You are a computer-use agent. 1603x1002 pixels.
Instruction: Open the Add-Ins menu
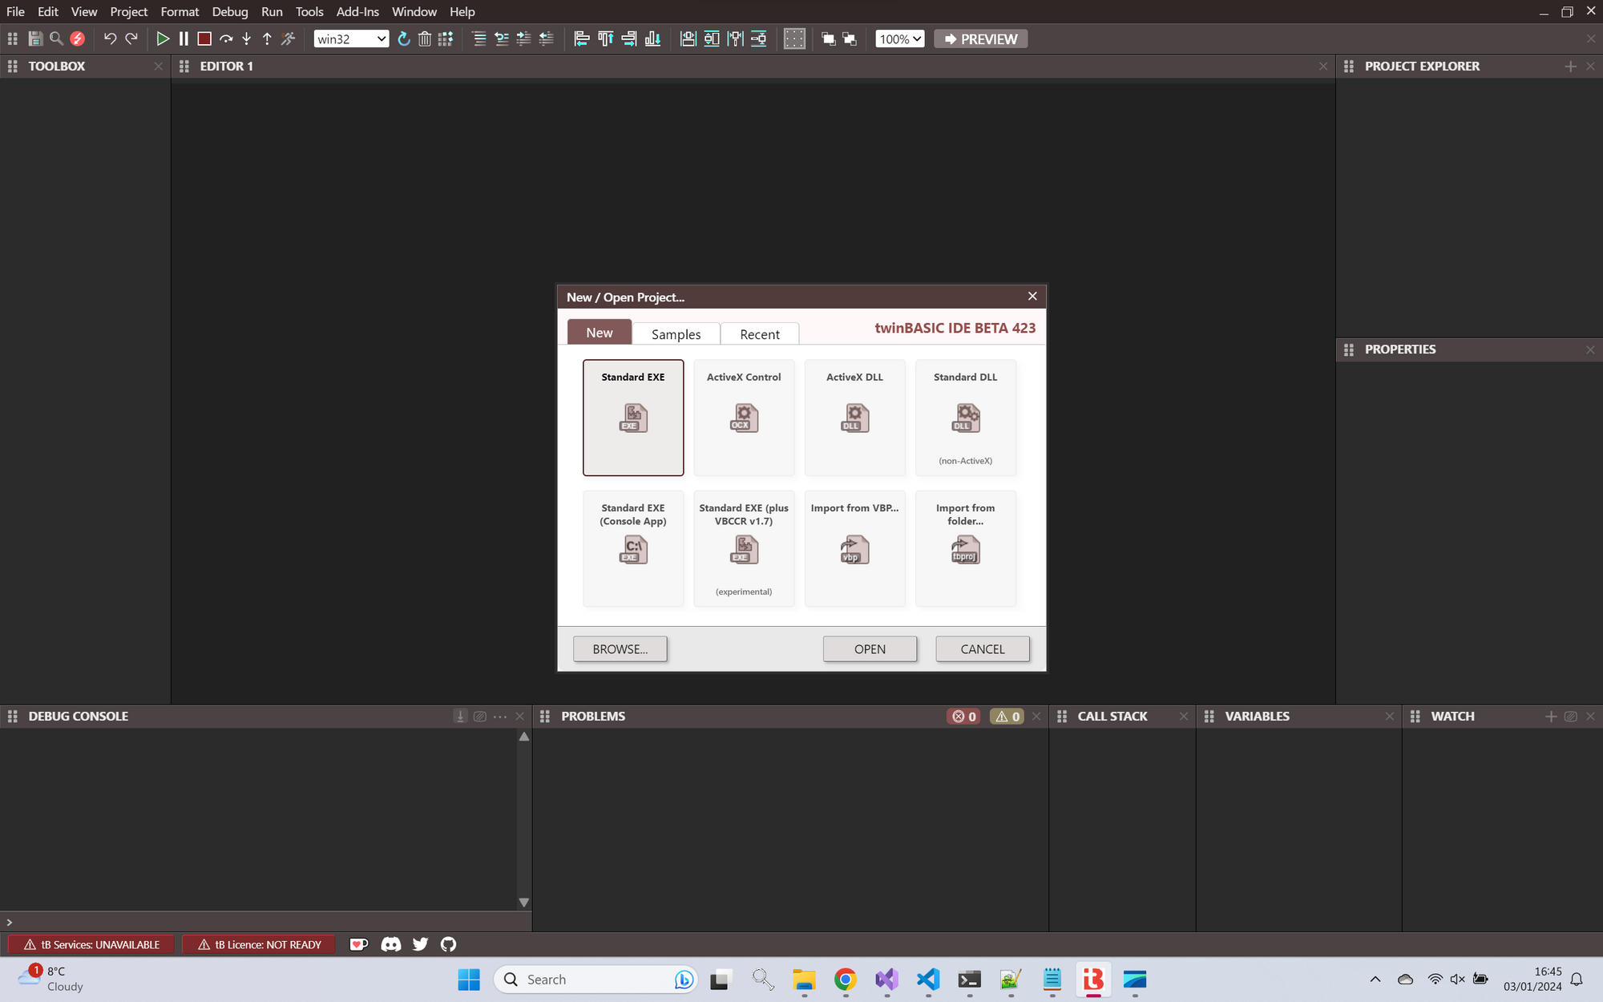click(357, 11)
